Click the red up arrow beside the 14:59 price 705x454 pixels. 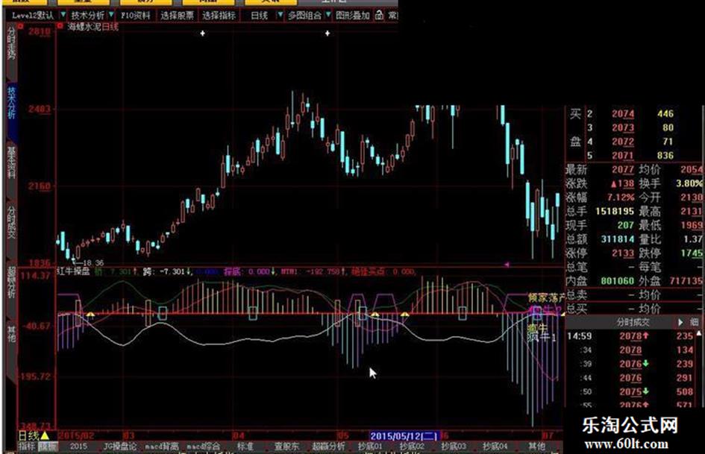[645, 335]
